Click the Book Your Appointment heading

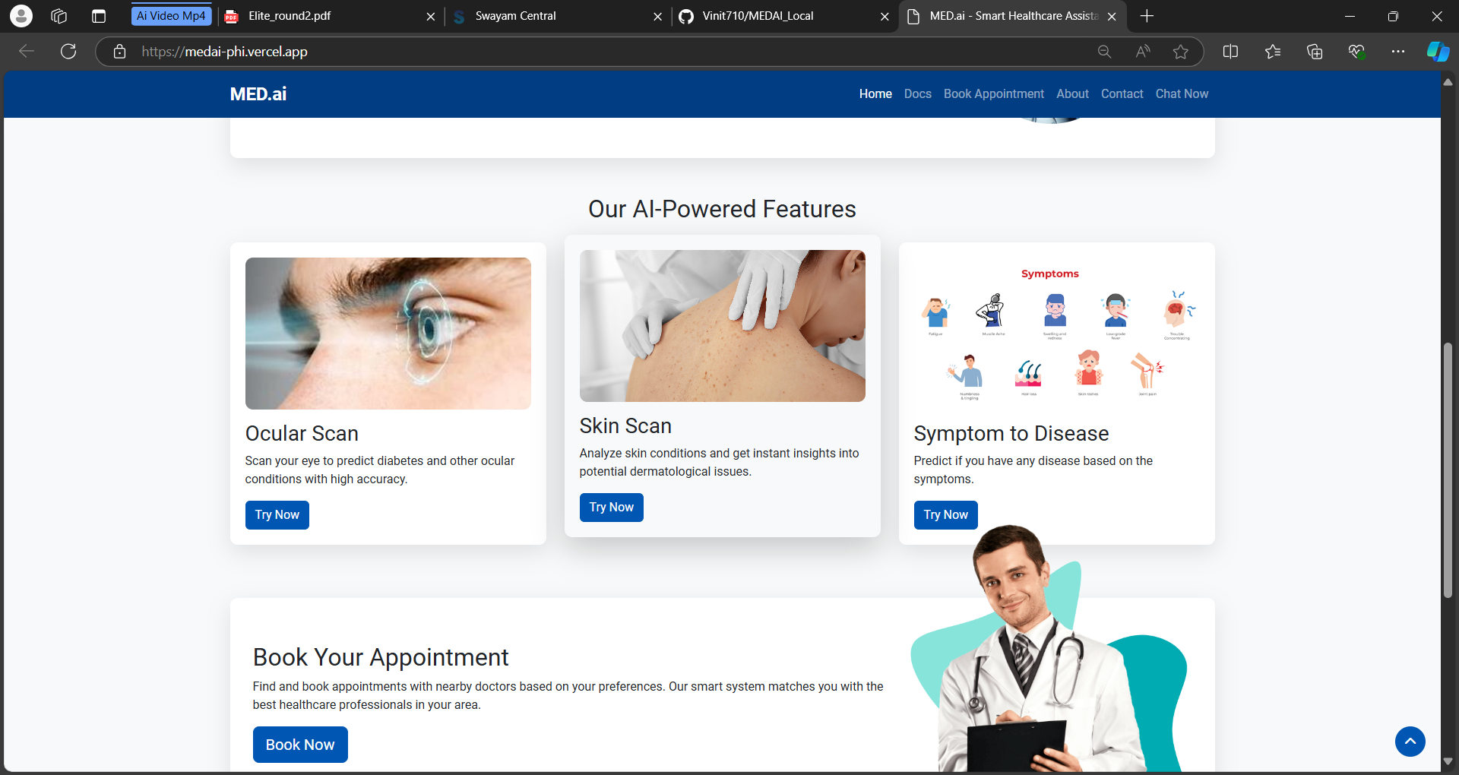pos(381,657)
